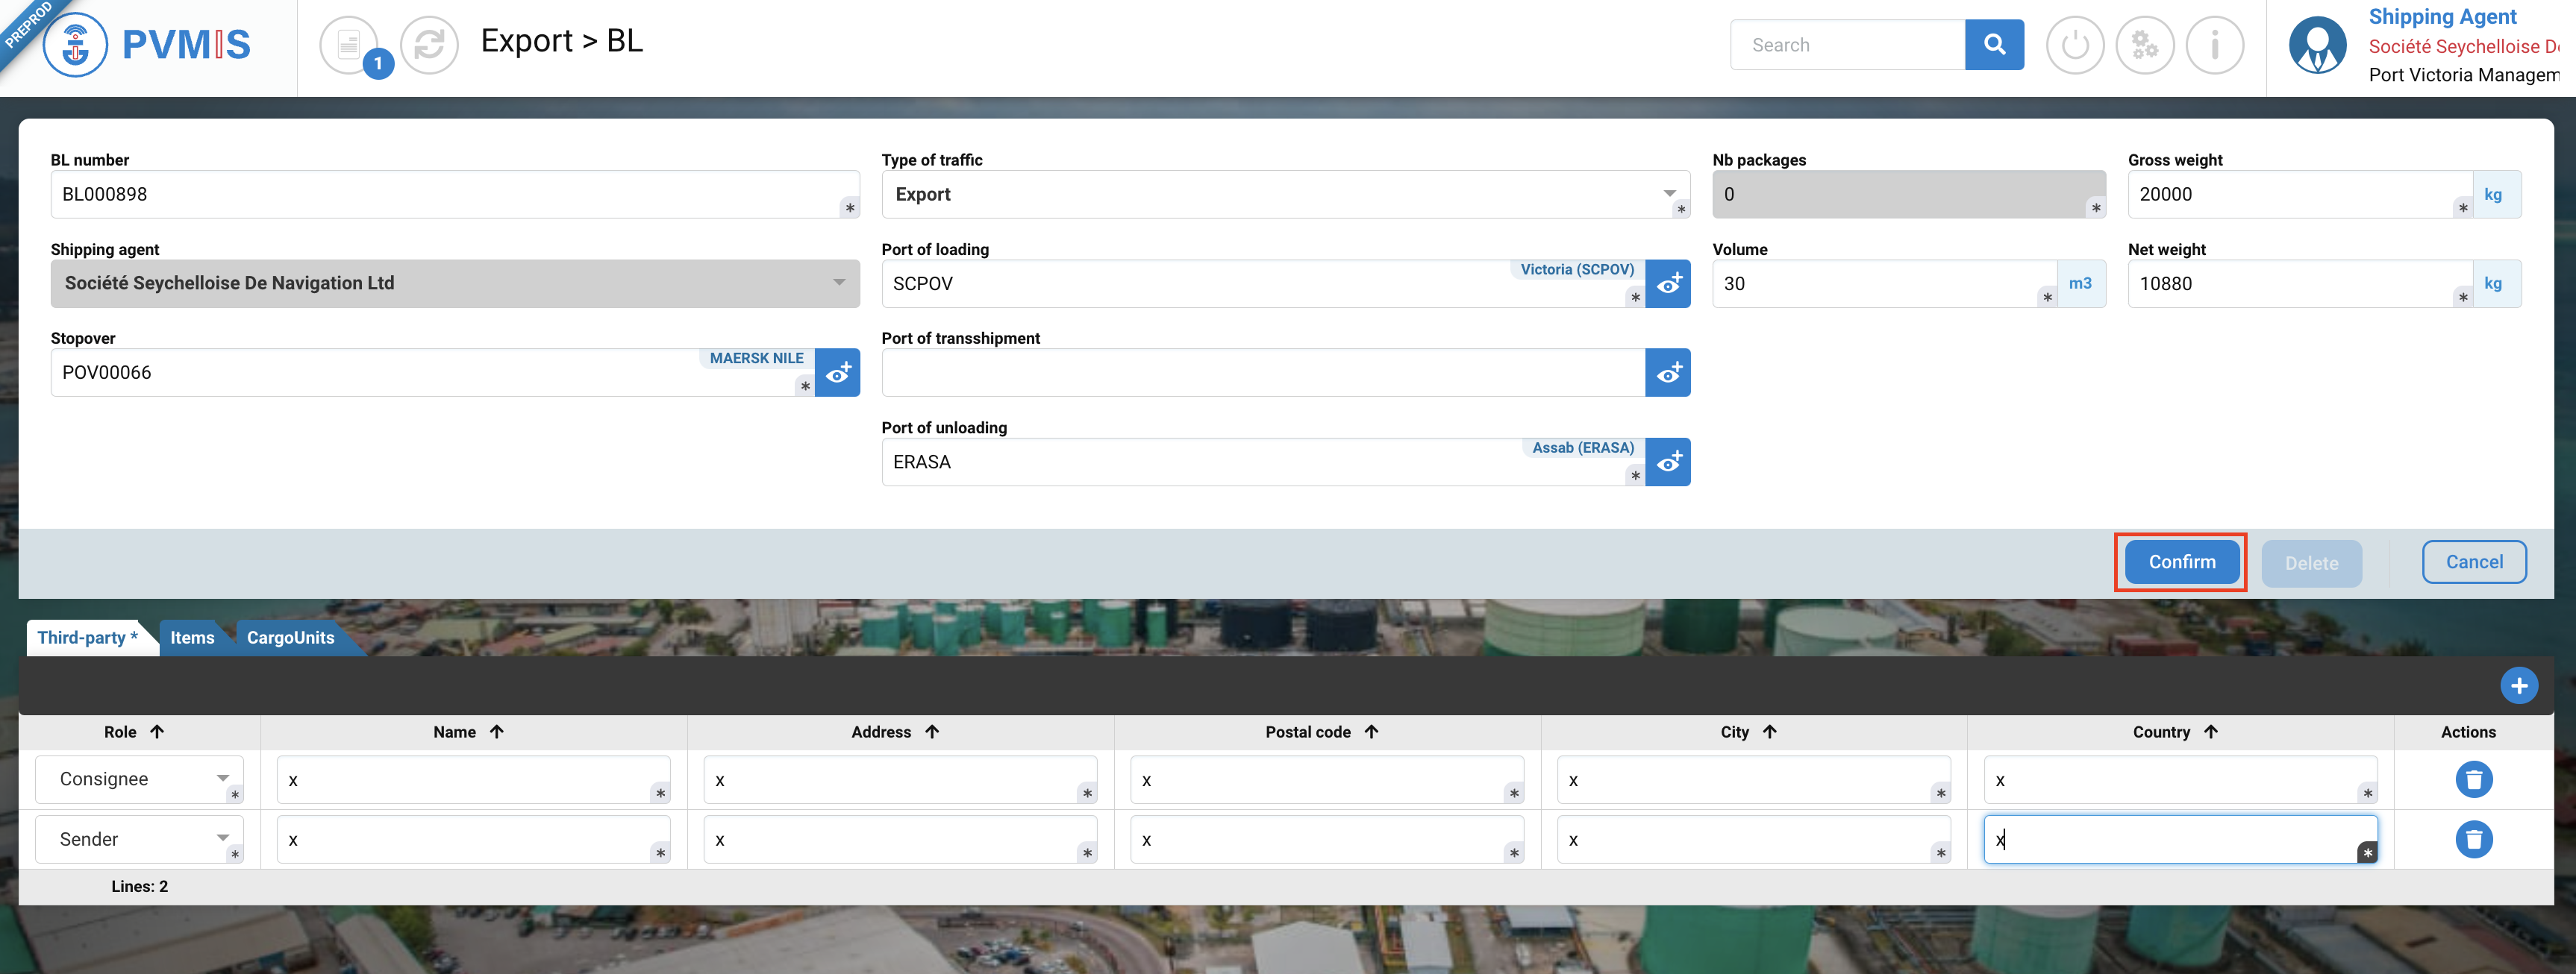Image resolution: width=2576 pixels, height=974 pixels.
Task: Switch to the CargoUnits tab
Action: click(290, 638)
